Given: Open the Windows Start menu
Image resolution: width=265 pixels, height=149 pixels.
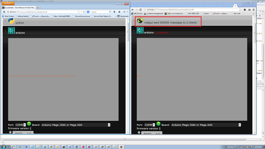Looking at the screenshot, I should point(4,147).
